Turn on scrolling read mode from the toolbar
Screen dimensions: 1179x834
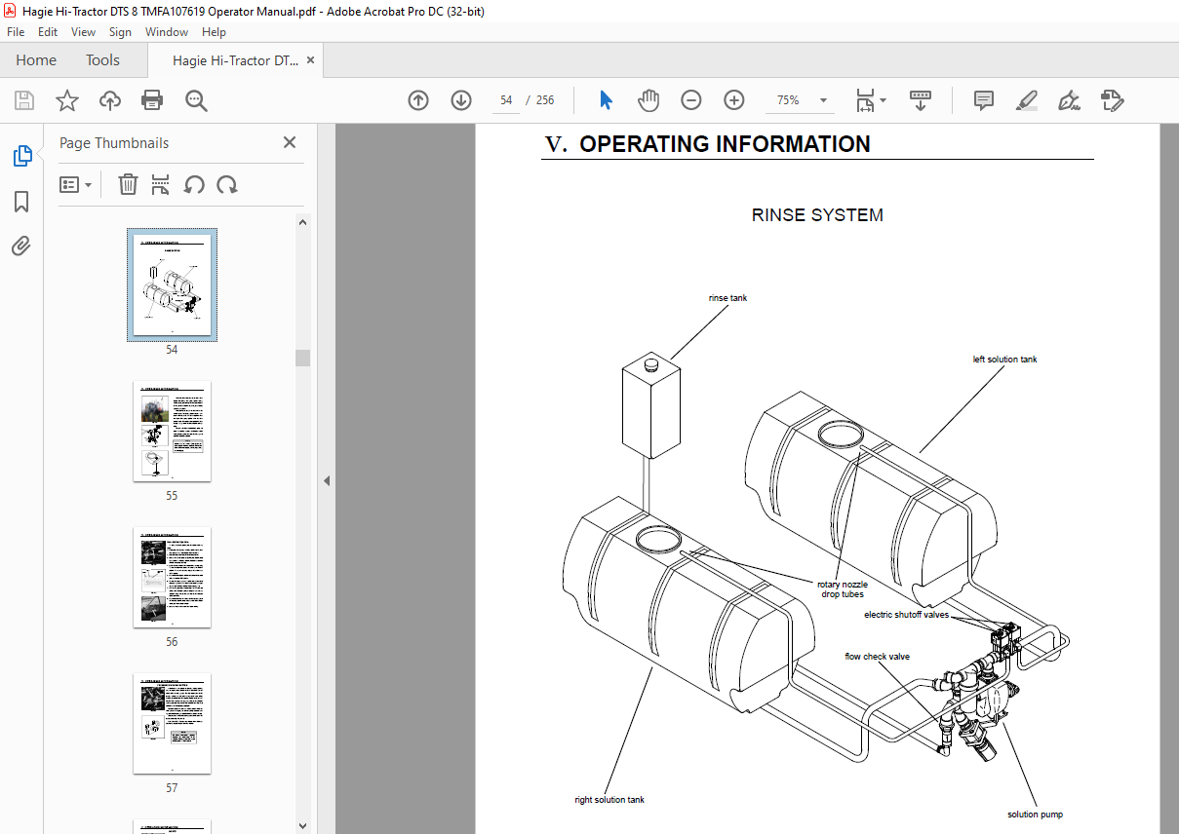(x=921, y=100)
